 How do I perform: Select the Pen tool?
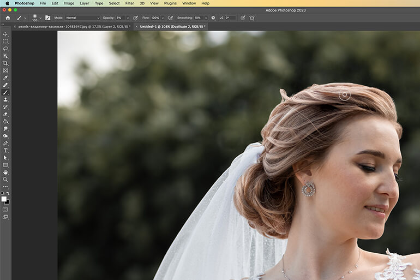pyautogui.click(x=5, y=143)
